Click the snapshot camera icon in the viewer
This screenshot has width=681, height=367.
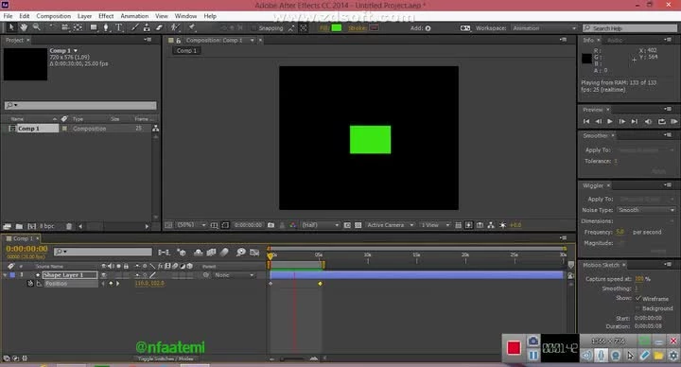[x=271, y=225]
